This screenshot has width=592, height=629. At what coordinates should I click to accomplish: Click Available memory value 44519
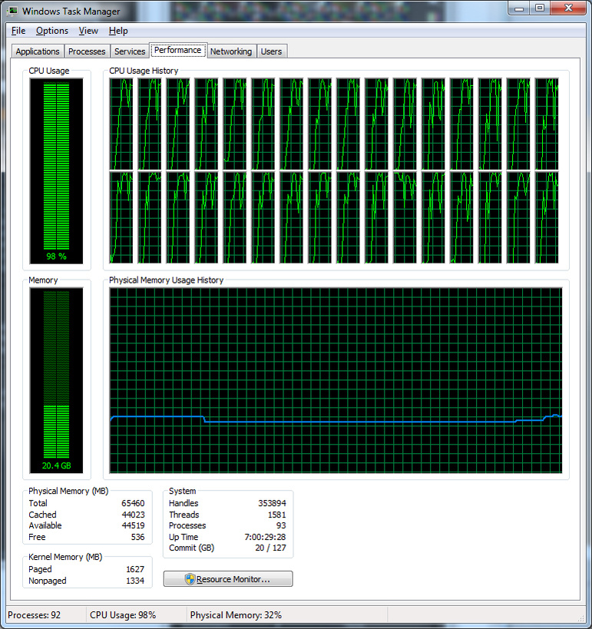click(x=133, y=525)
